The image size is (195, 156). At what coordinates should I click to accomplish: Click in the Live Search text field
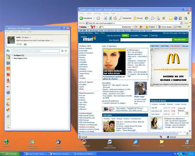coord(146,40)
